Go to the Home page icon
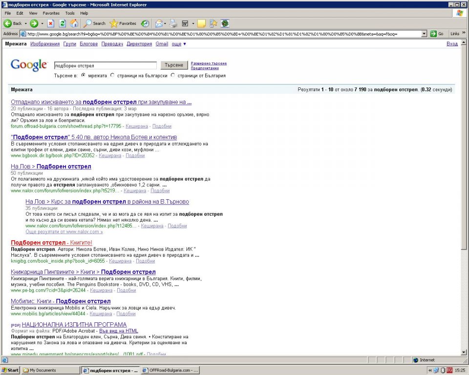469x375 pixels. click(x=74, y=23)
